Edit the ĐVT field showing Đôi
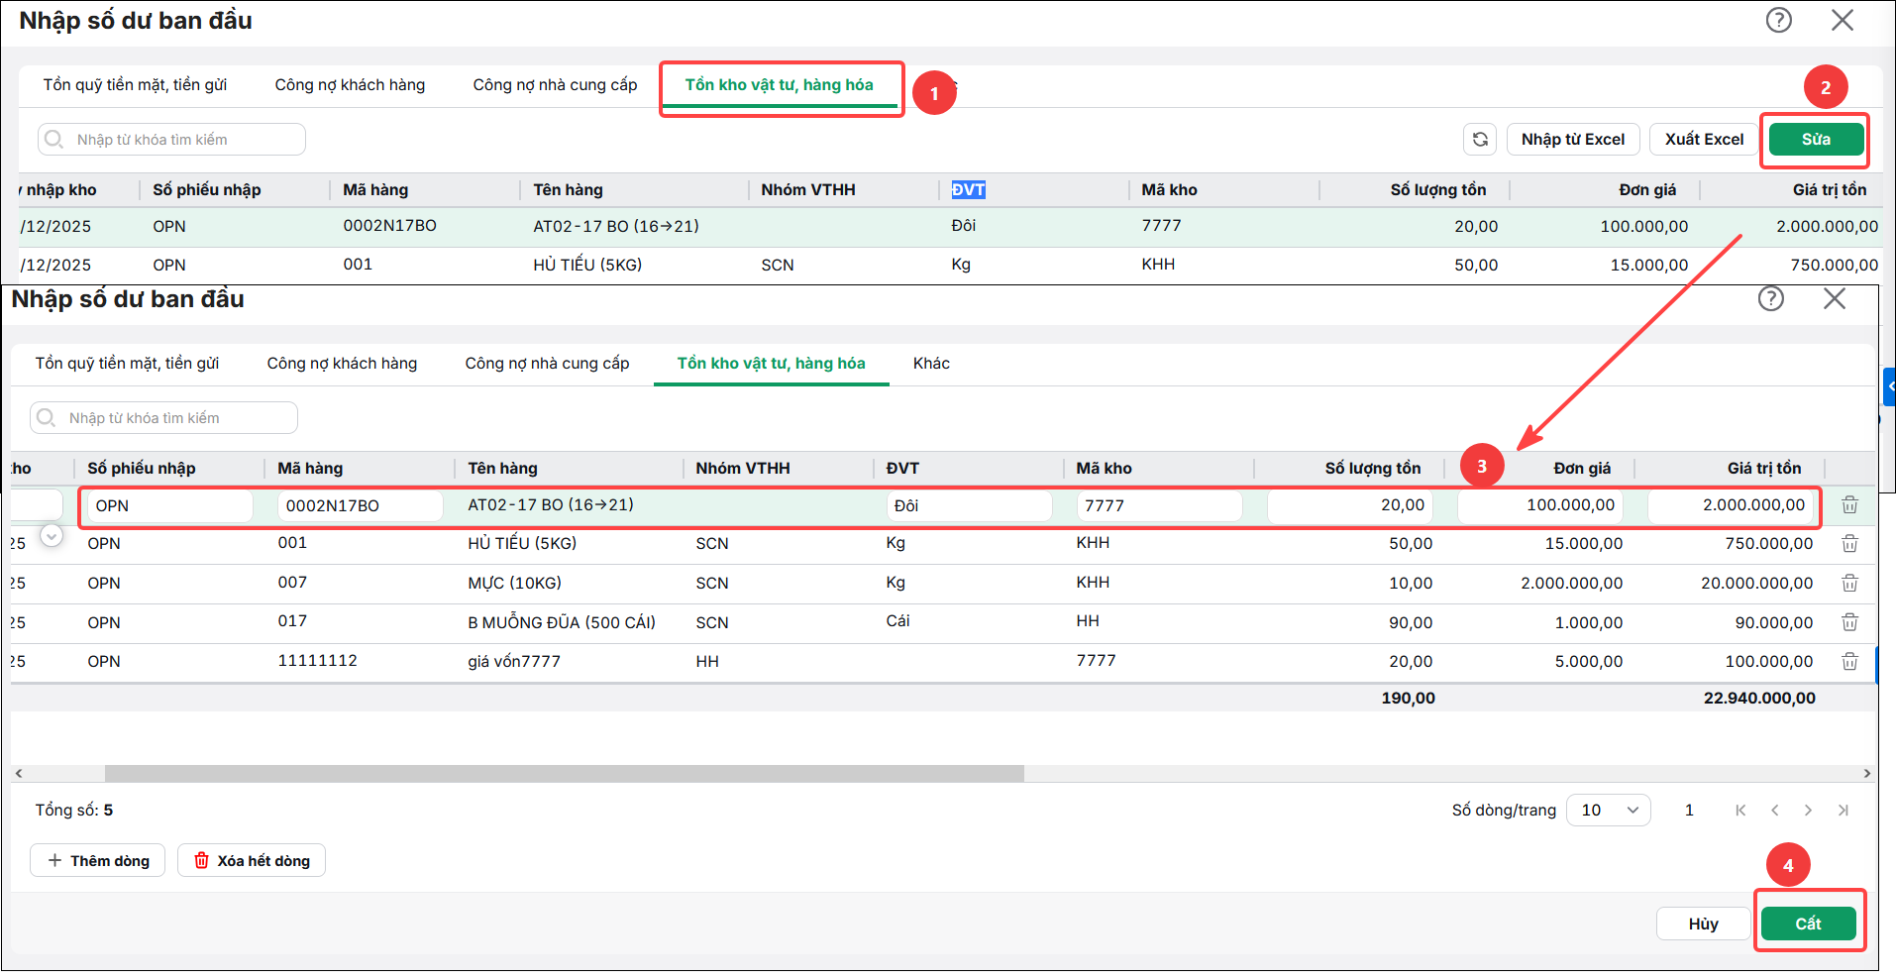 [969, 506]
